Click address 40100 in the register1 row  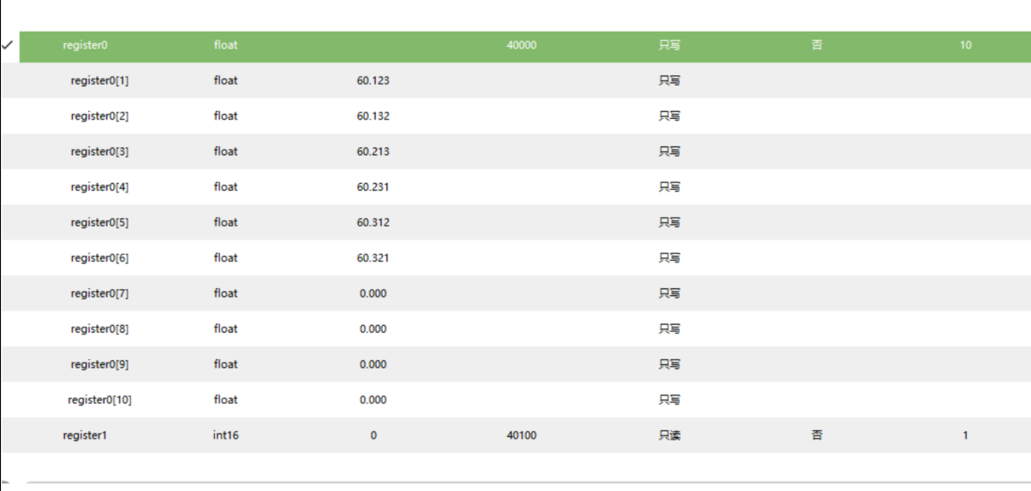pyautogui.click(x=521, y=435)
